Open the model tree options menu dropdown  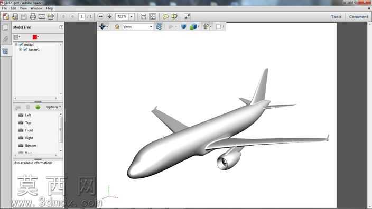coord(17,37)
